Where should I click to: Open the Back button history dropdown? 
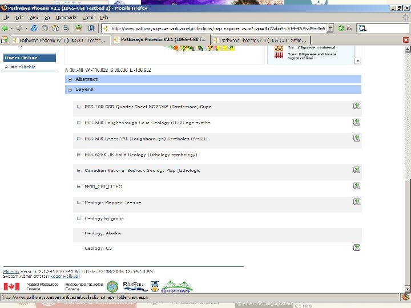12,29
